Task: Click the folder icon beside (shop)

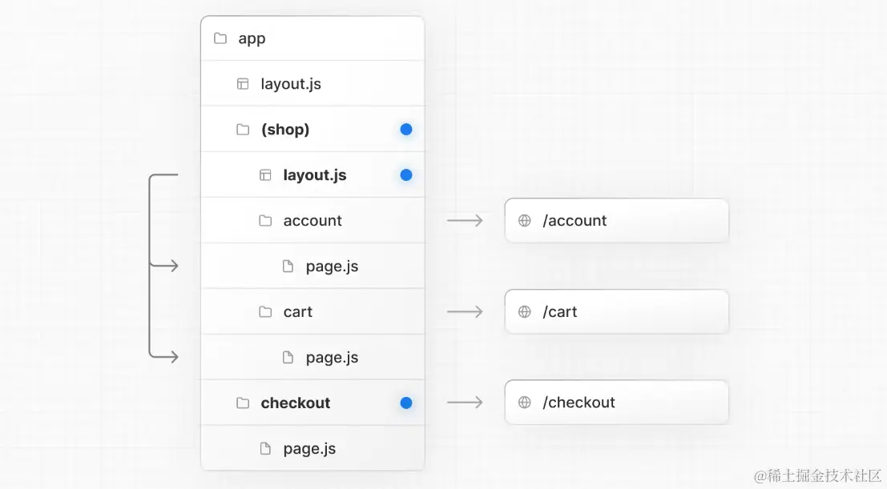Action: 243,130
